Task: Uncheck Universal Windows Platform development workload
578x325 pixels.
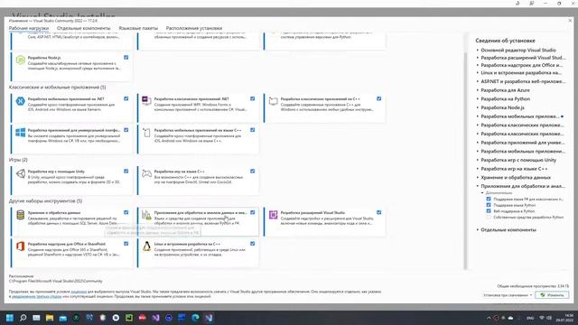Action: [126, 130]
